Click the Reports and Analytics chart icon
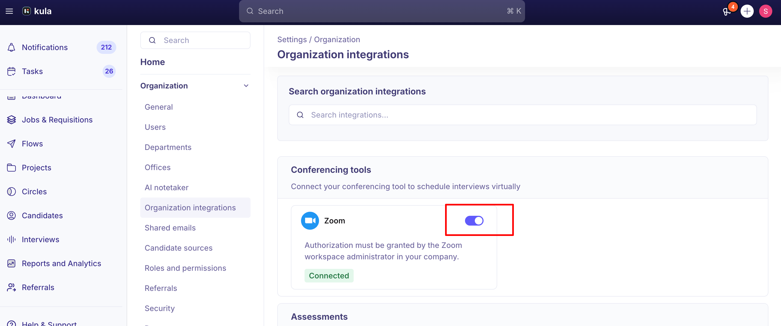This screenshot has height=326, width=781. point(11,263)
